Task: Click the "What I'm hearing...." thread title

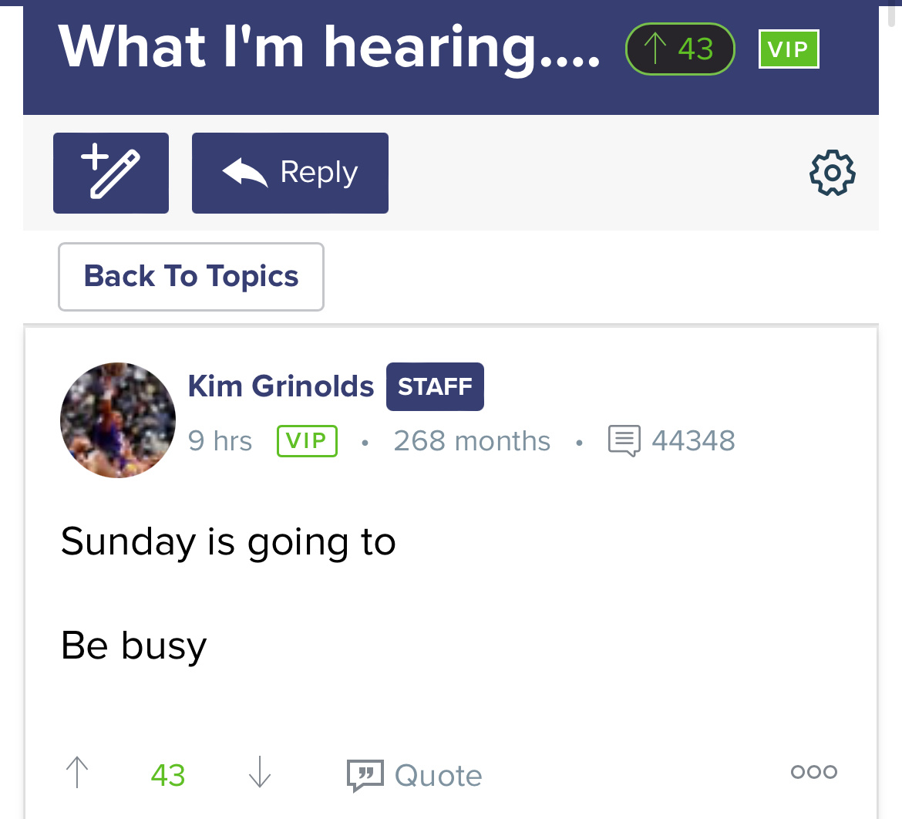Action: (329, 48)
